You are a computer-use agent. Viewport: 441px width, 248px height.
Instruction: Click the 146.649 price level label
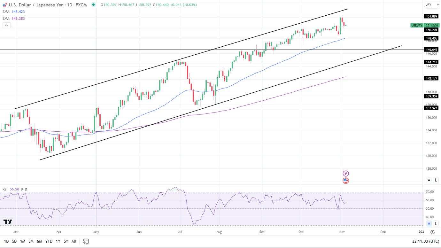(x=432, y=50)
